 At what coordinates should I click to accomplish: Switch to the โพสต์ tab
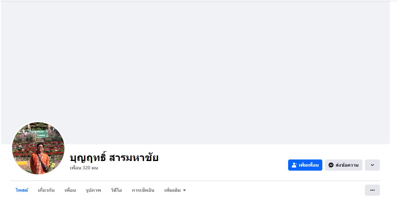tap(22, 190)
